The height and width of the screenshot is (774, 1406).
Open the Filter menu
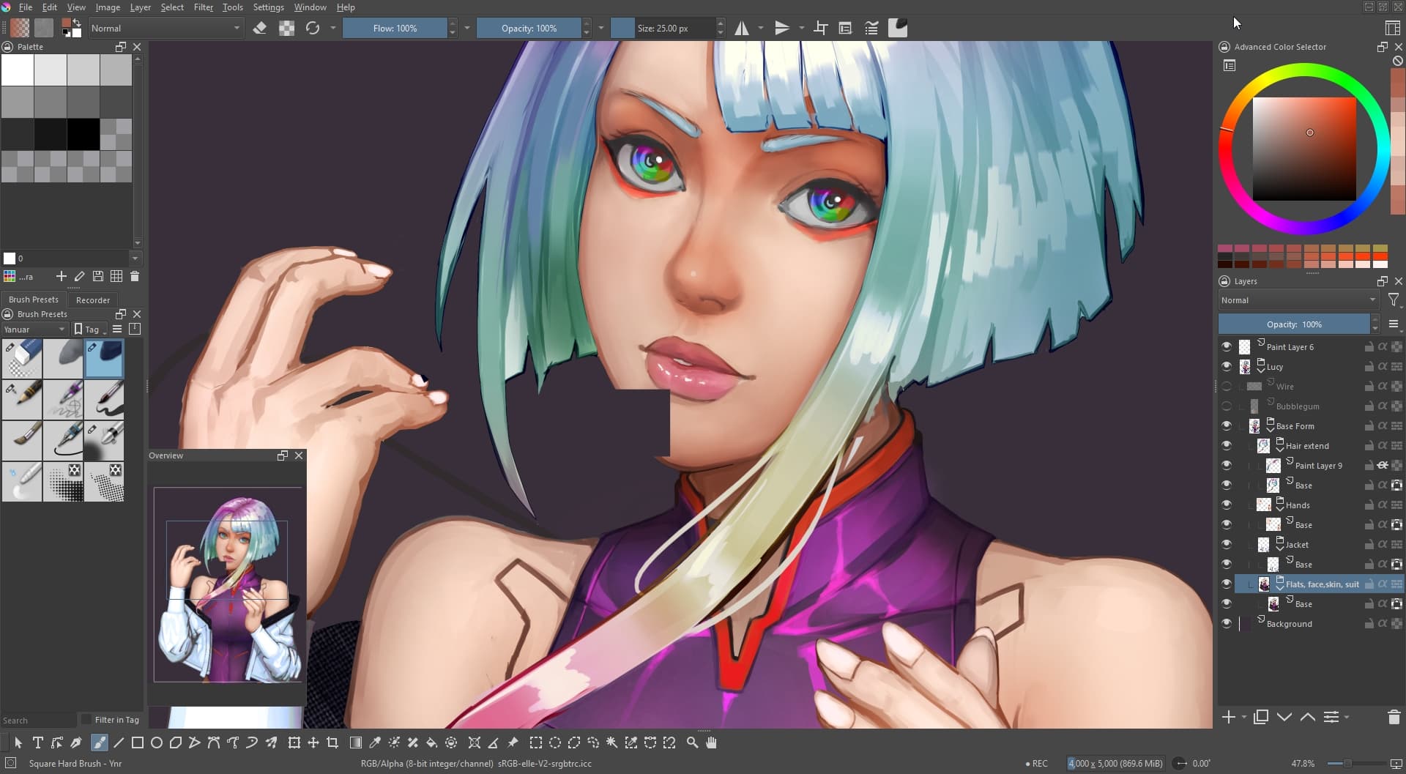(x=203, y=7)
